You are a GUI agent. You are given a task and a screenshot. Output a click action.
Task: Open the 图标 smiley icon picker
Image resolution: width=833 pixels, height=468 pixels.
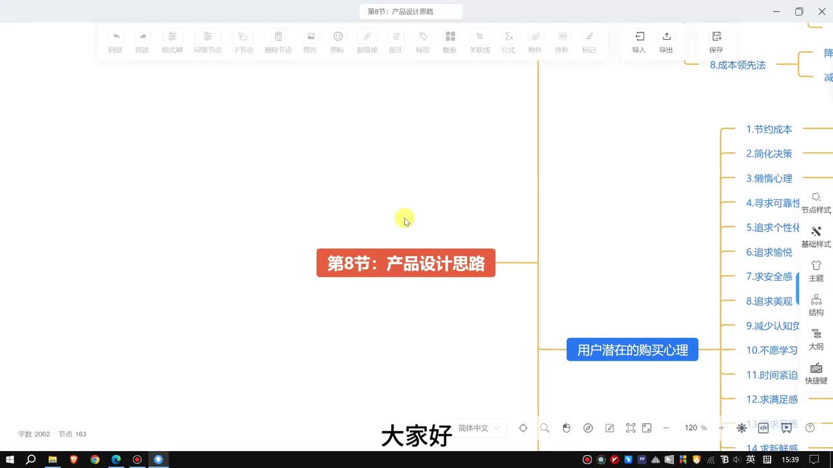337,42
